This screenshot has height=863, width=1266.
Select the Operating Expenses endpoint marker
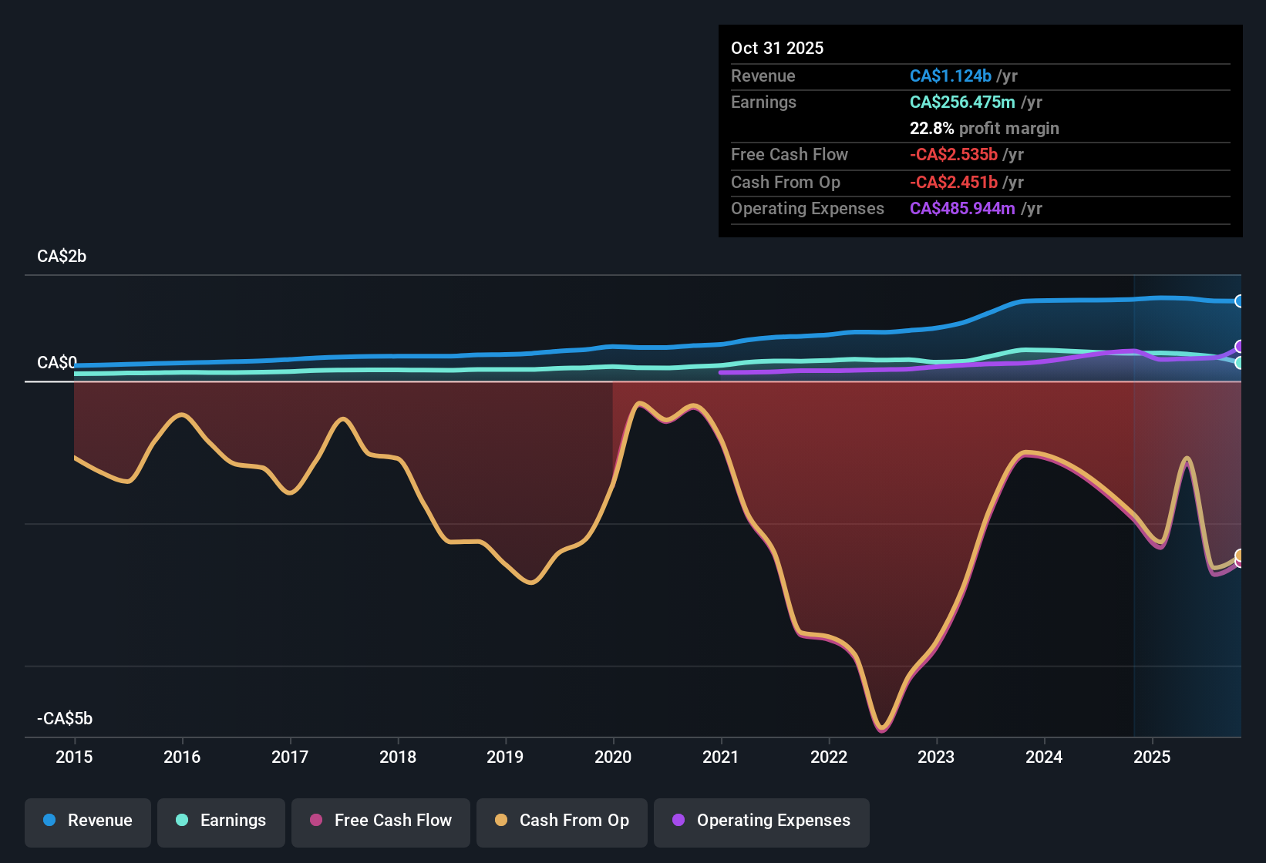click(x=1240, y=345)
